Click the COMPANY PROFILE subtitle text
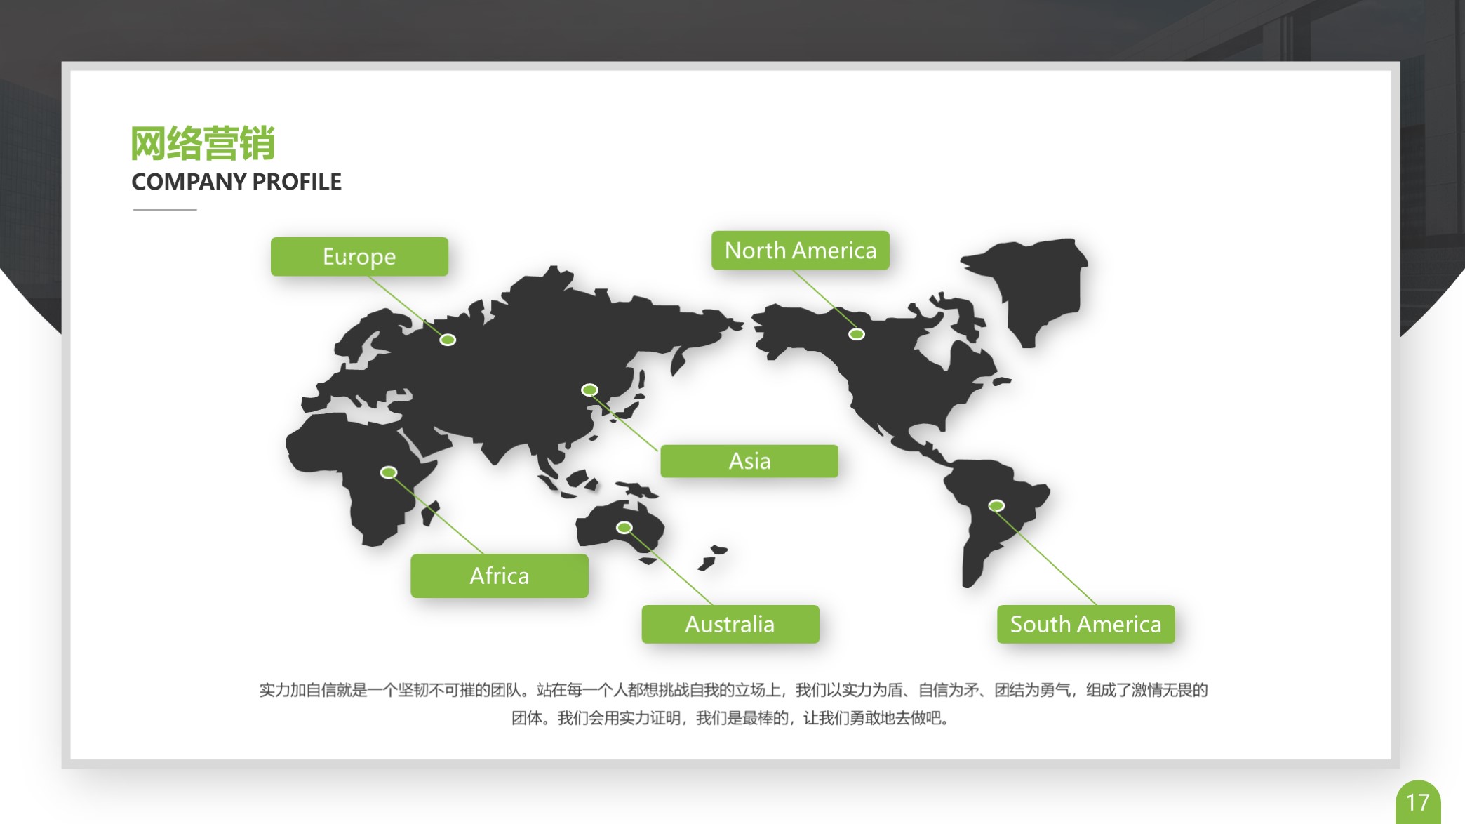This screenshot has width=1465, height=824. pyautogui.click(x=236, y=182)
